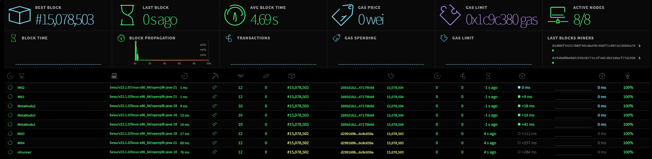The height and width of the screenshot is (159, 652).
Task: Pin the MN3 node row circle
Action: pos(10,133)
